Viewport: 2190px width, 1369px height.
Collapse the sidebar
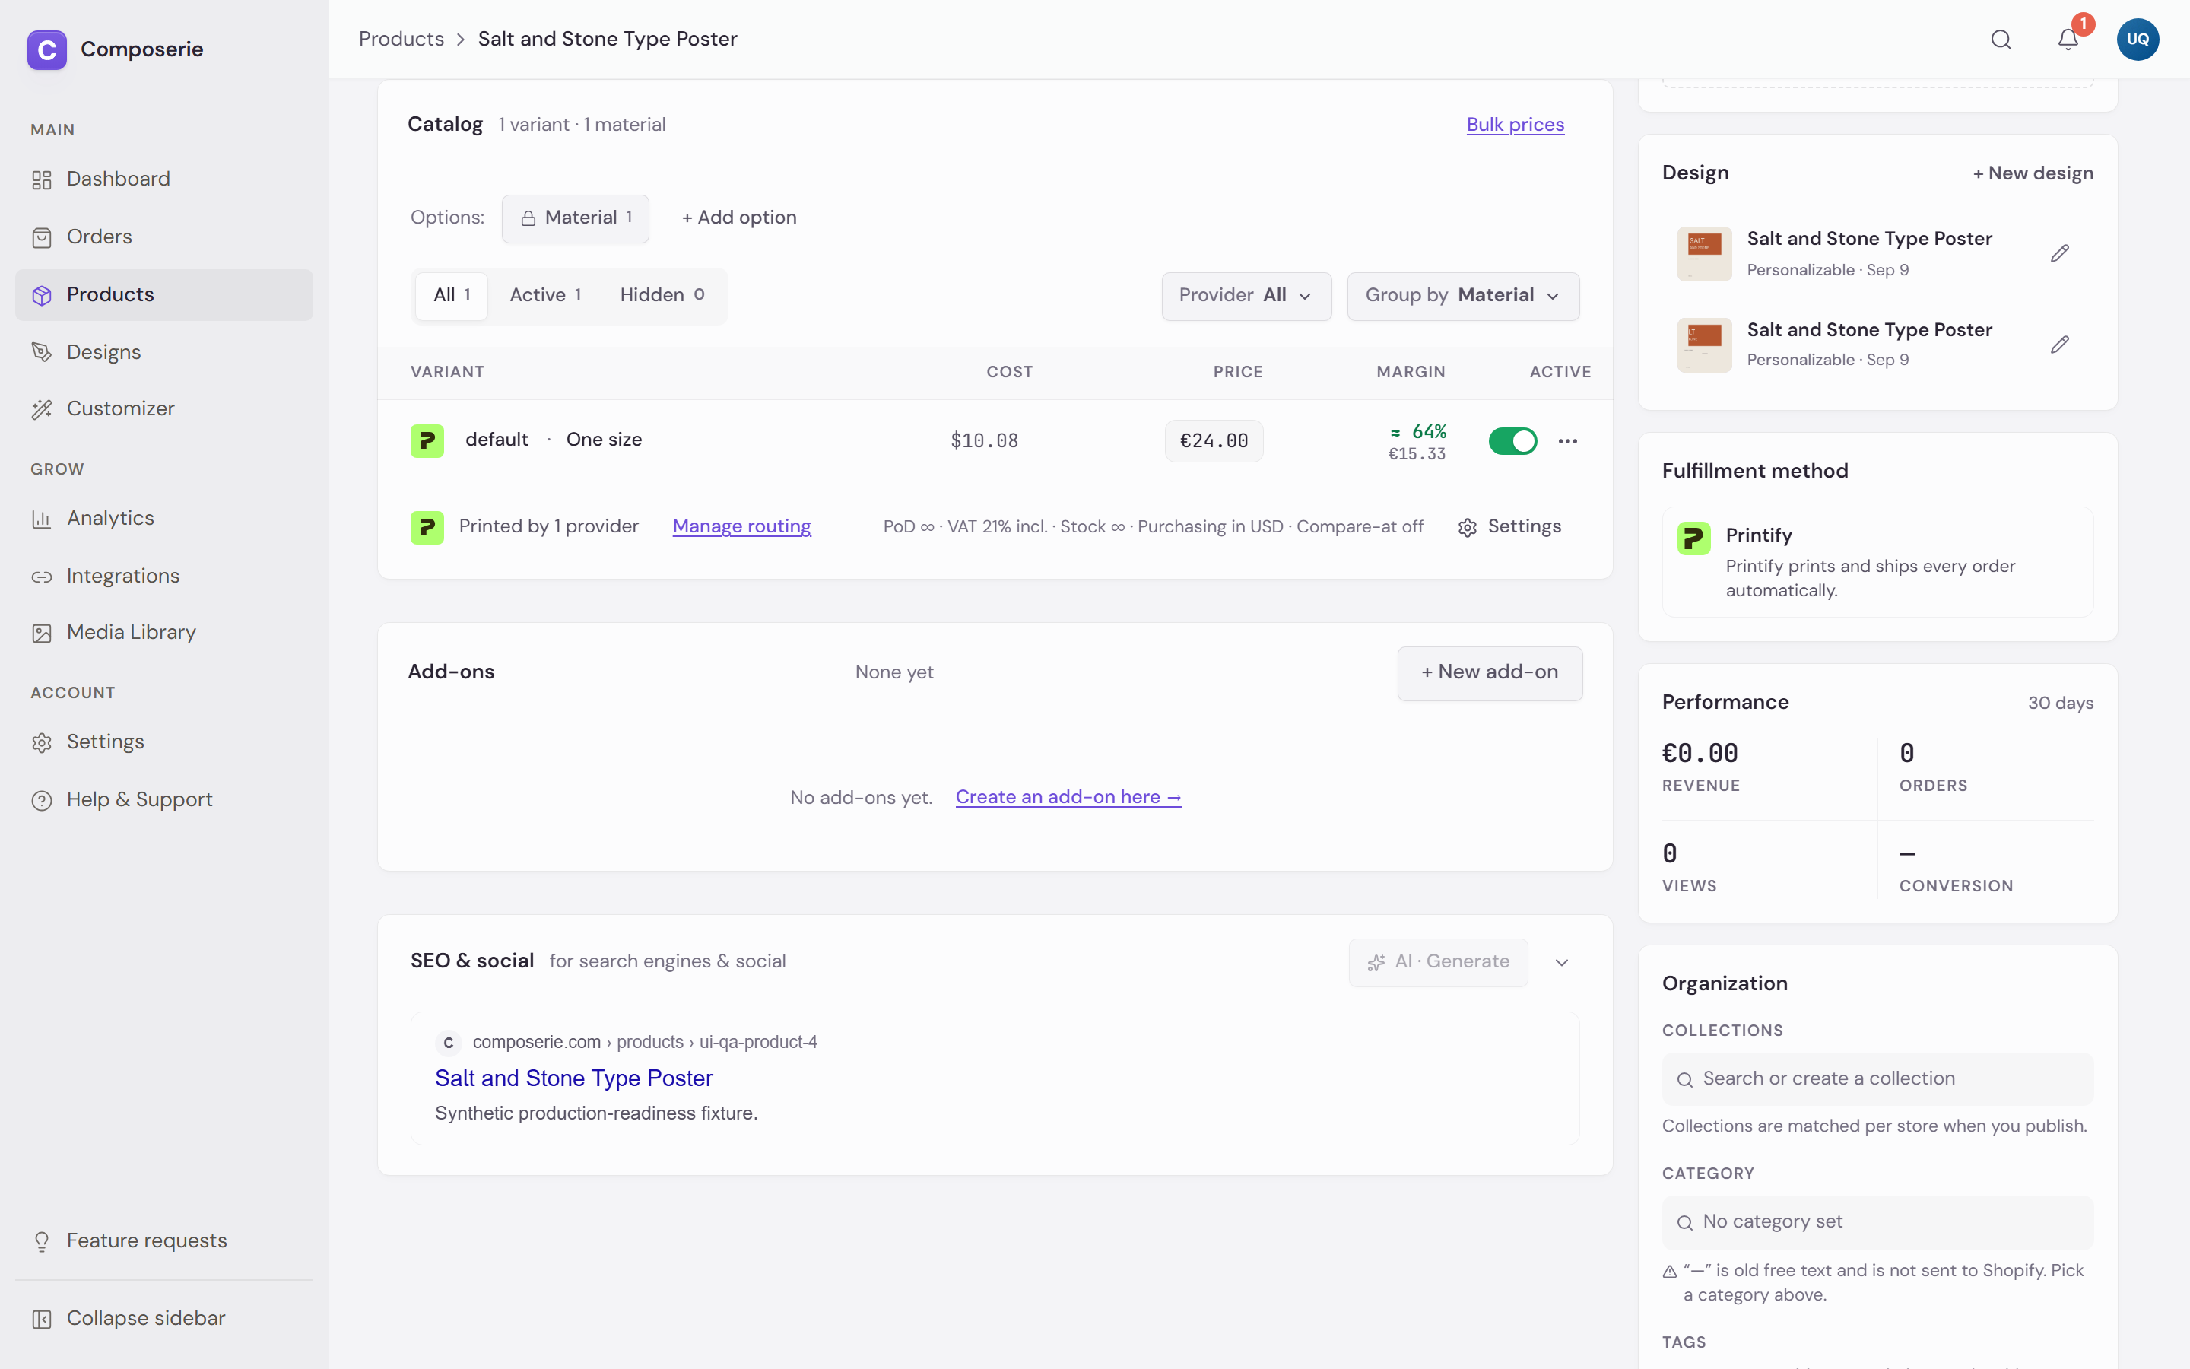click(x=165, y=1318)
